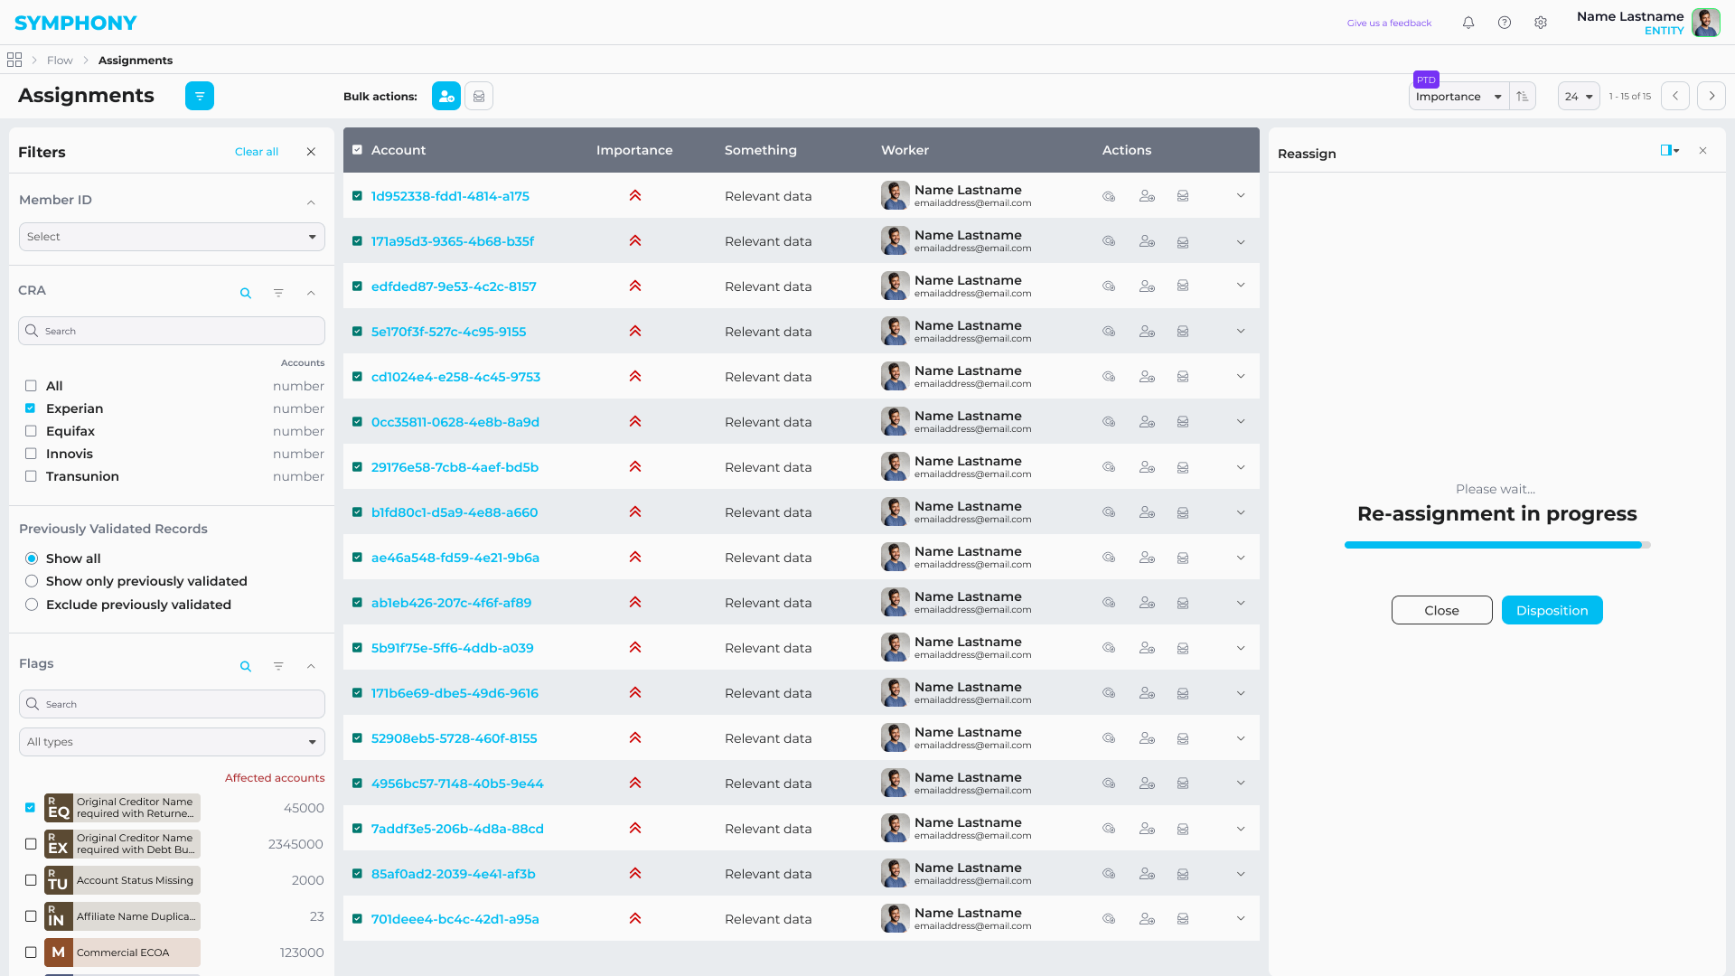
Task: Uncheck the header select-all Account checkbox
Action: pyautogui.click(x=357, y=150)
